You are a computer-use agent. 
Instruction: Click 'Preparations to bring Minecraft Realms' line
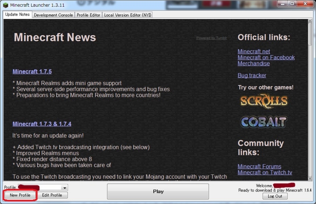click(x=87, y=95)
